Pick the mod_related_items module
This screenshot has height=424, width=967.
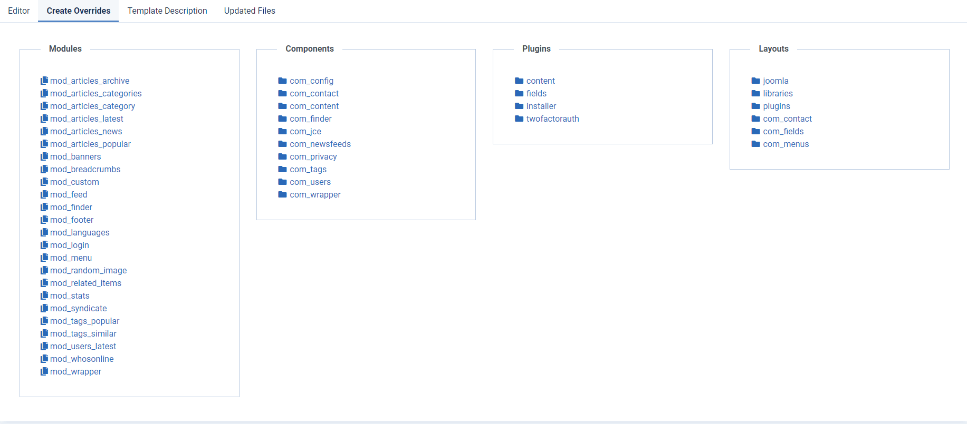pos(85,283)
